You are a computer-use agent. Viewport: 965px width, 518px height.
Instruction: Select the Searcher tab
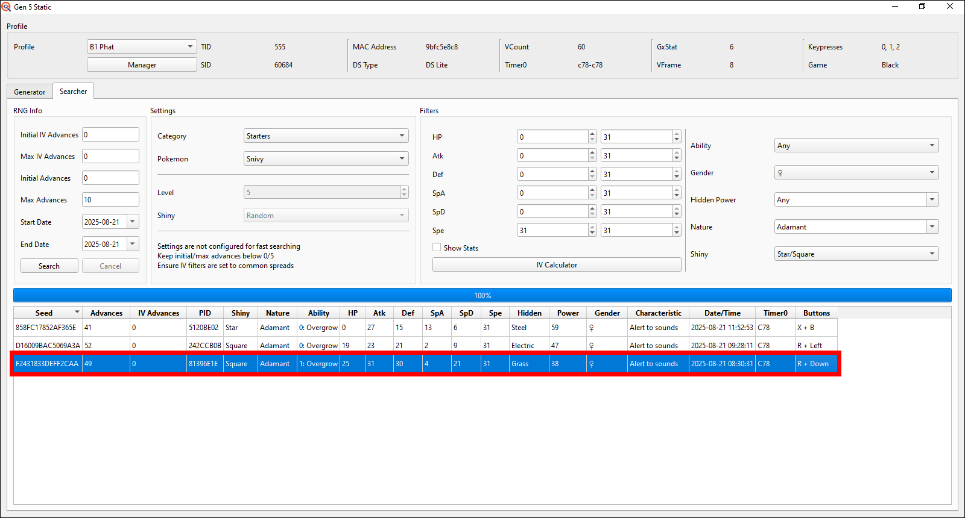pos(73,92)
